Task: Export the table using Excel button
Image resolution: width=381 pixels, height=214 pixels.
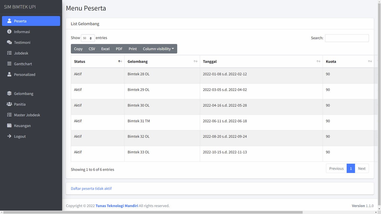Action: [x=105, y=49]
